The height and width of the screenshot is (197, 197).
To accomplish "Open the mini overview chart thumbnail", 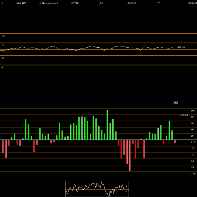I will pyautogui.click(x=97, y=189).
